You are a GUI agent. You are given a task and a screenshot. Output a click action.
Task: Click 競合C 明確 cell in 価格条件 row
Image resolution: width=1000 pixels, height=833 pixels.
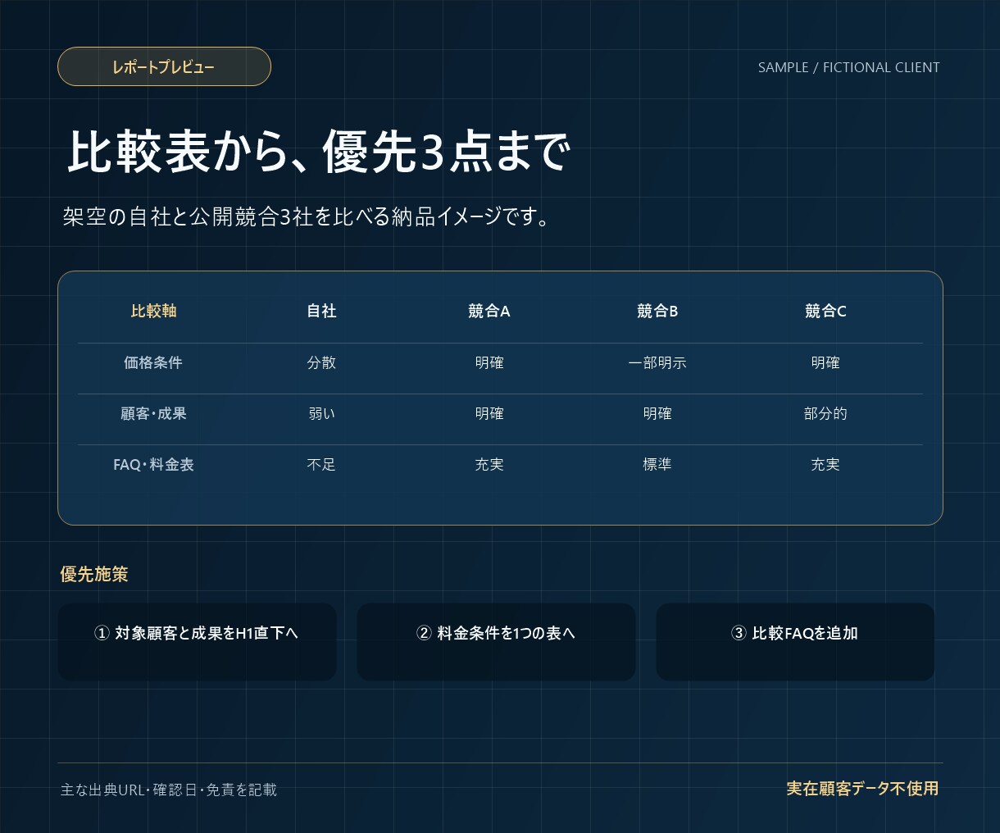click(825, 362)
